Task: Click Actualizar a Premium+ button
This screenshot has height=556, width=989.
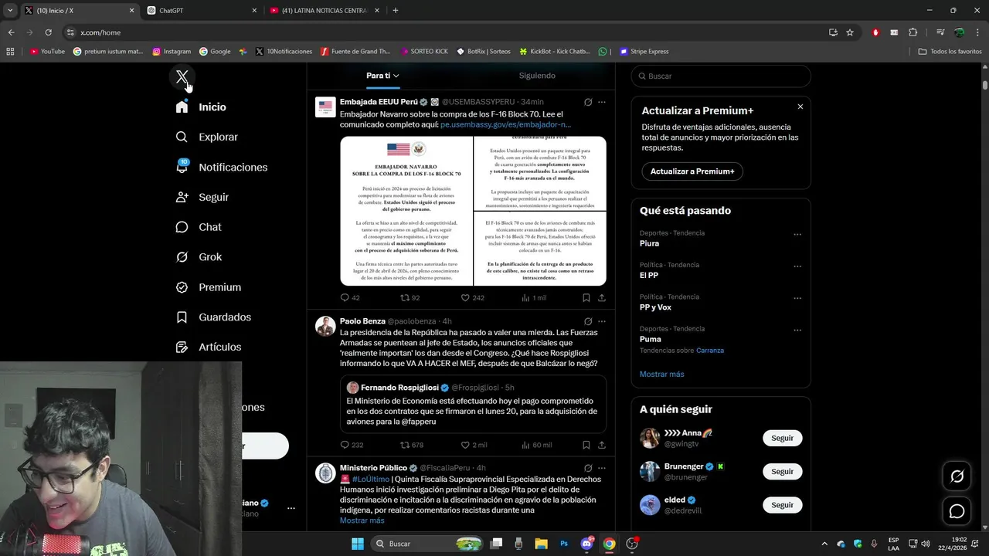Action: [x=692, y=171]
